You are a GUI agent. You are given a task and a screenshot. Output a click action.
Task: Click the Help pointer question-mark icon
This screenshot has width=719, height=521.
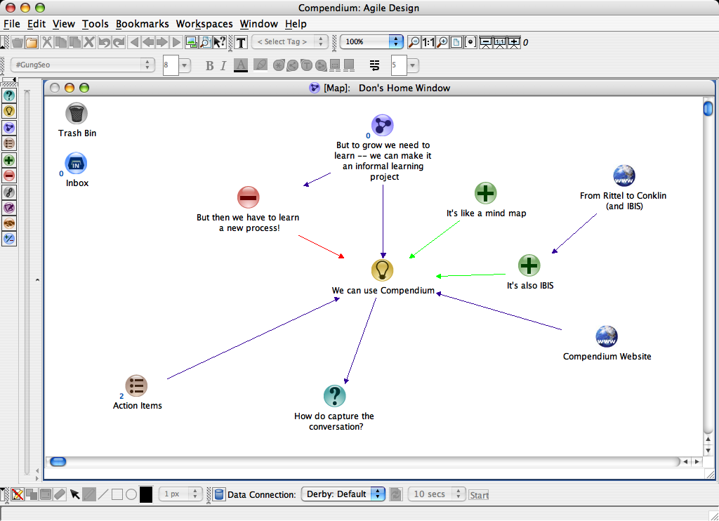point(220,42)
